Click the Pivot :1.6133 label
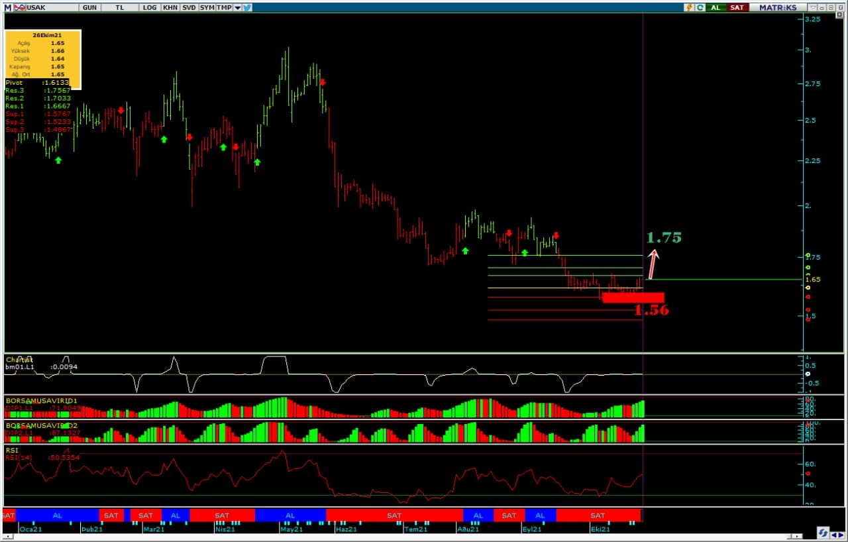Image resolution: width=848 pixels, height=542 pixels. pos(37,82)
